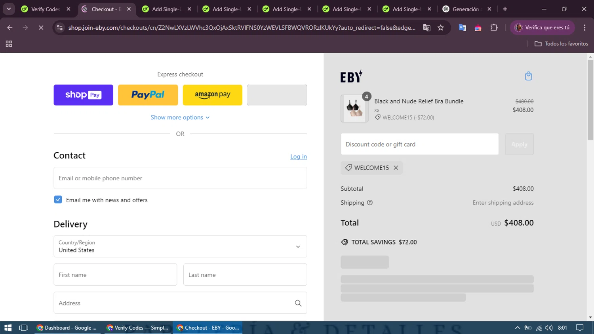
Task: Click the flag extension icon in toolbar
Action: pyautogui.click(x=478, y=27)
